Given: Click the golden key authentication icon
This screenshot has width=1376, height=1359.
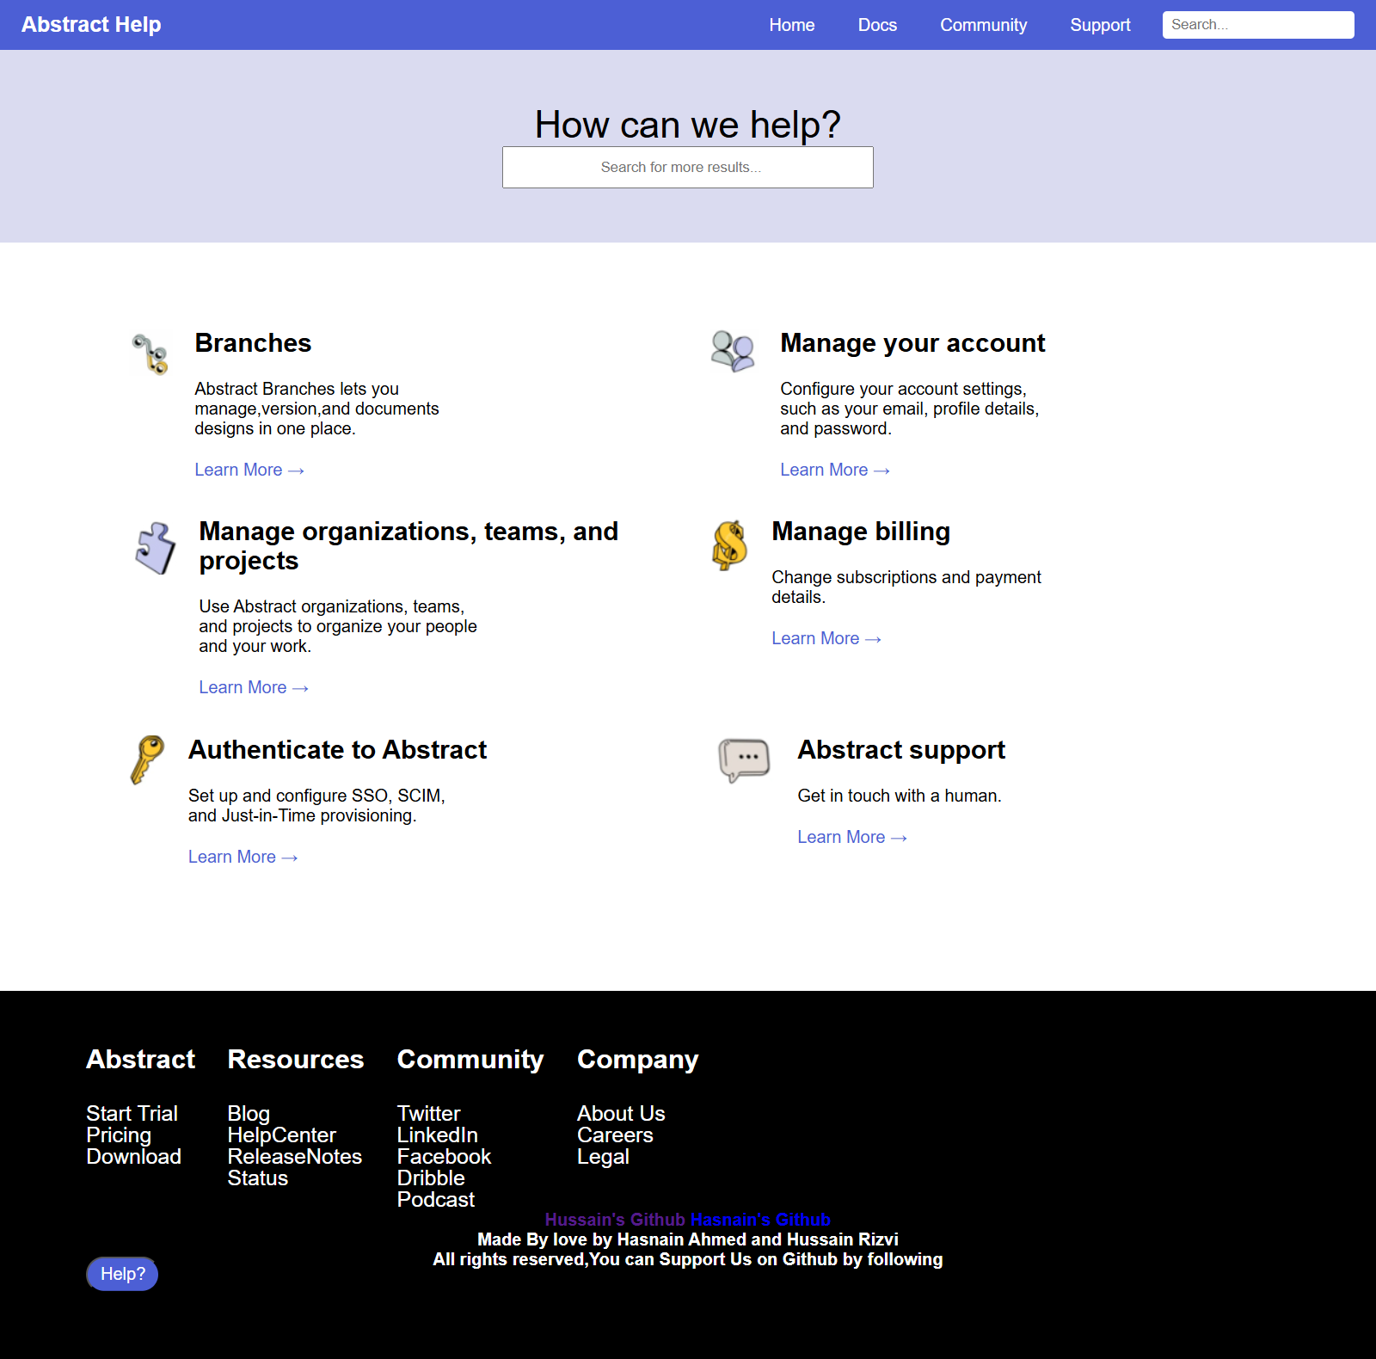Looking at the screenshot, I should point(147,759).
